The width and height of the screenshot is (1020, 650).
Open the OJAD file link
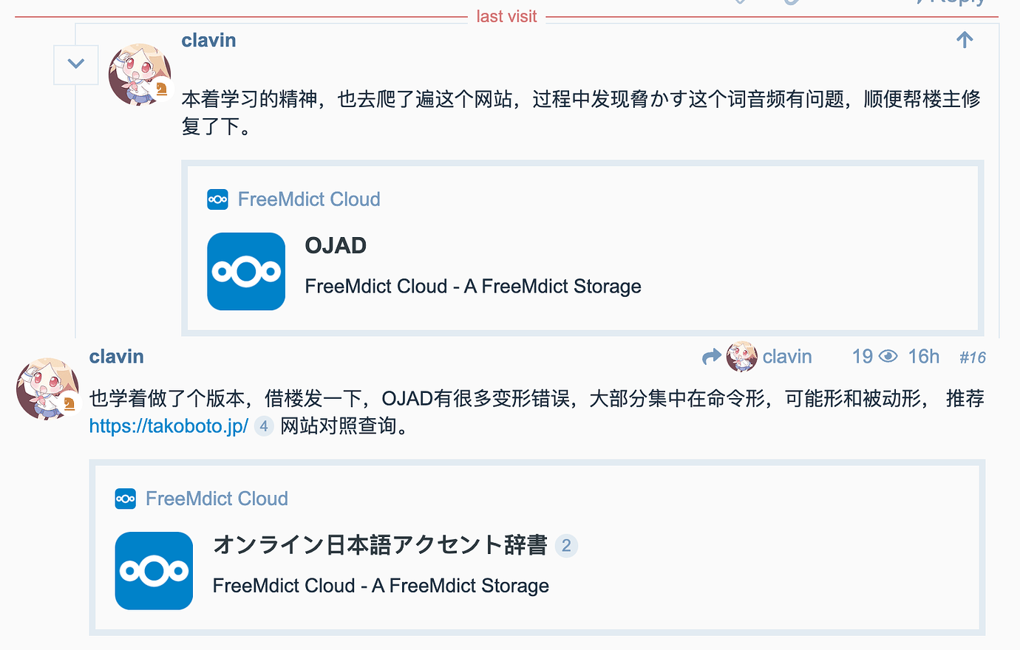tap(336, 244)
